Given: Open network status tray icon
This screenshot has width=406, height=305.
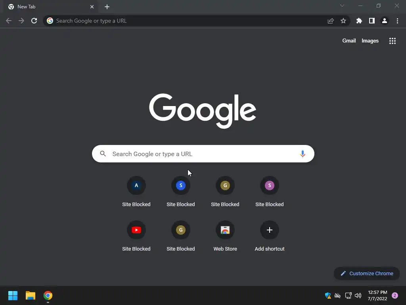Looking at the screenshot, I should tap(348, 295).
